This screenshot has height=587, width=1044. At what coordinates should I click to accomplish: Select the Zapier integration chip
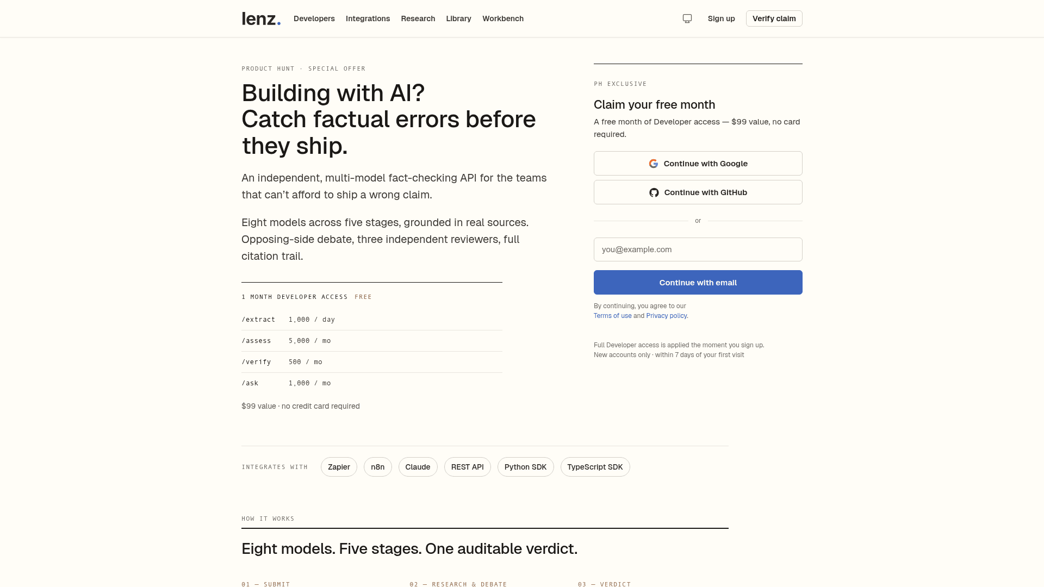(339, 467)
